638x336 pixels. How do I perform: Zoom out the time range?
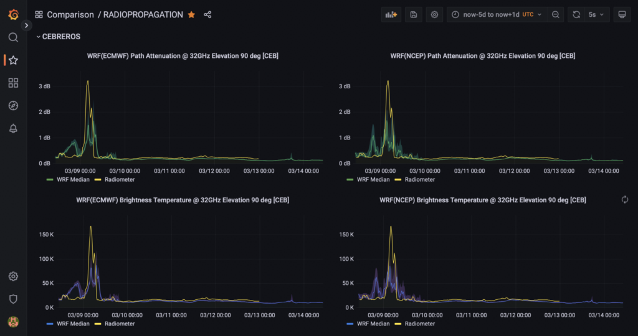click(x=555, y=15)
